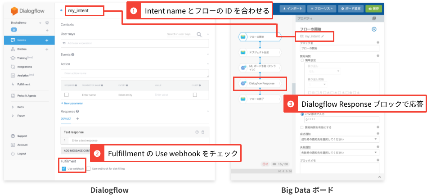
Task: Collapse the Response section
Action: point(208,111)
